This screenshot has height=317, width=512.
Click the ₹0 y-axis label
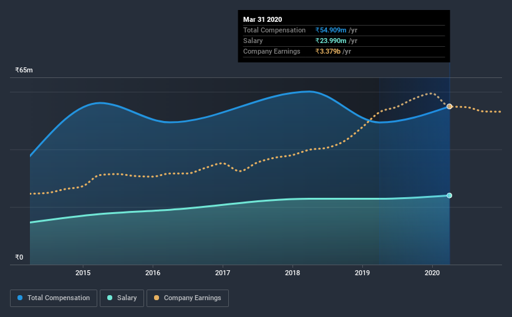tap(19, 258)
